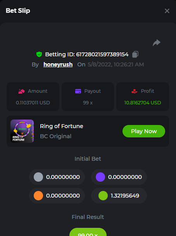Image resolution: width=176 pixels, height=236 pixels.
Task: Click the Betting ID number text
Action: pos(102,54)
